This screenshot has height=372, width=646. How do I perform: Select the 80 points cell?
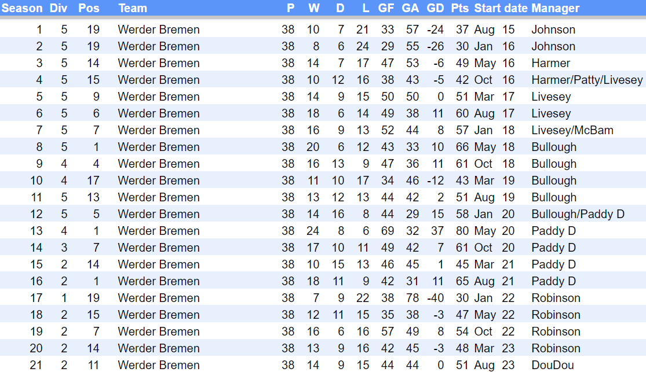coord(462,231)
